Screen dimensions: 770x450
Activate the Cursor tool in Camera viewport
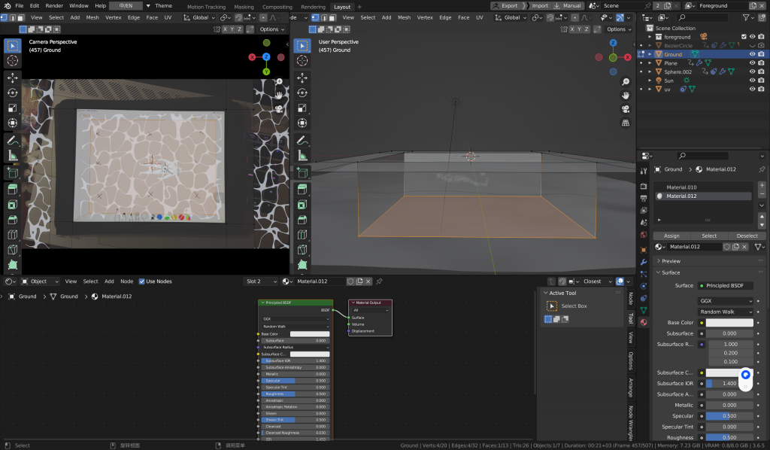[x=13, y=61]
